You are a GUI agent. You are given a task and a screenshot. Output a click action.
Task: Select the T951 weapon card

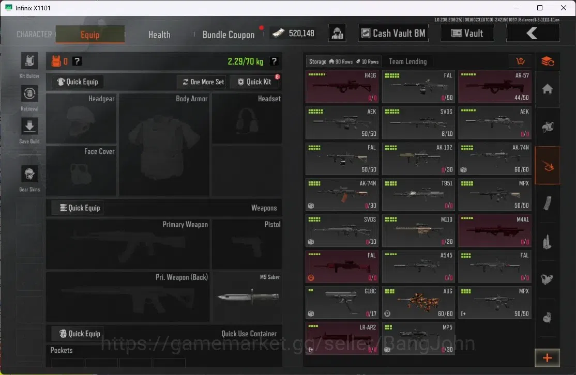pyautogui.click(x=418, y=194)
